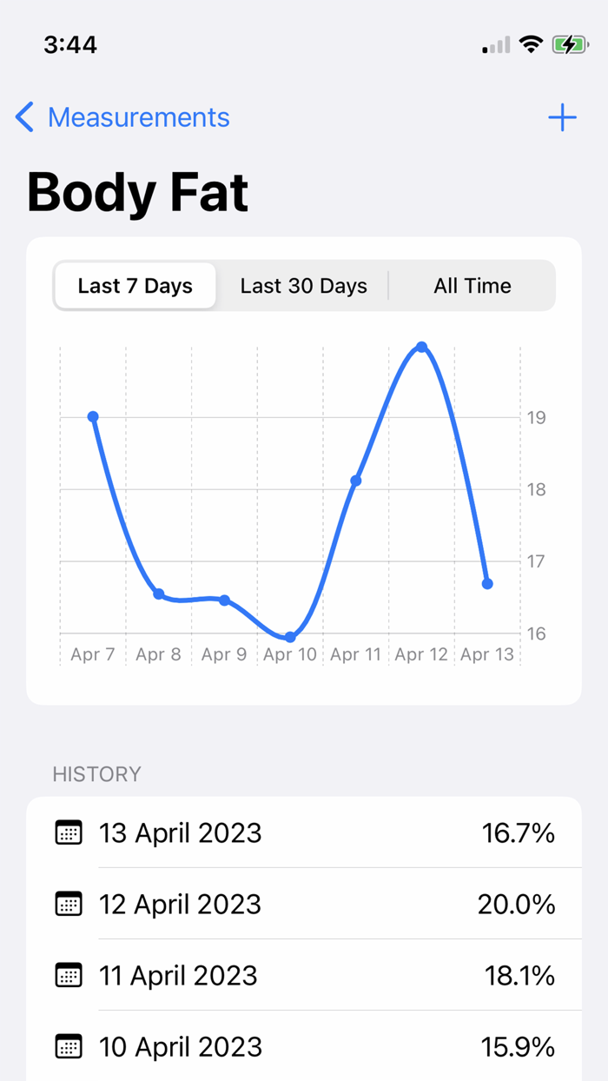Tap the Wi-Fi icon in the status bar
The image size is (608, 1081).
pyautogui.click(x=531, y=44)
